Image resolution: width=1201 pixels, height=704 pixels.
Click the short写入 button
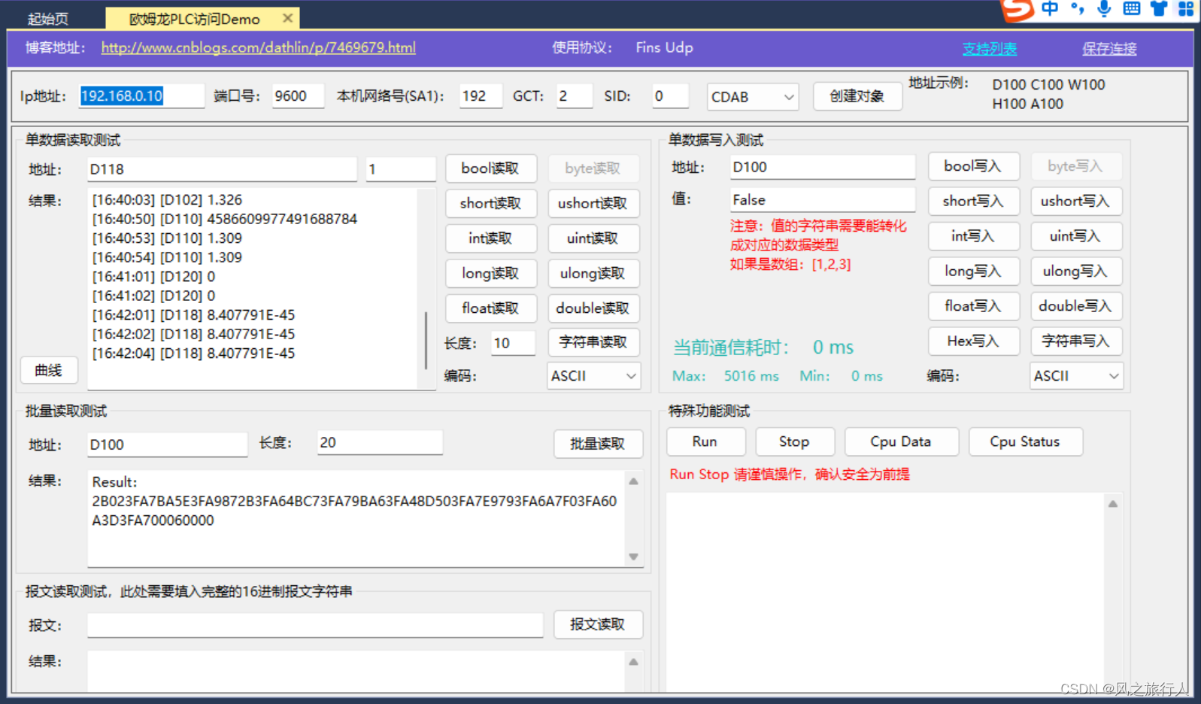(973, 201)
